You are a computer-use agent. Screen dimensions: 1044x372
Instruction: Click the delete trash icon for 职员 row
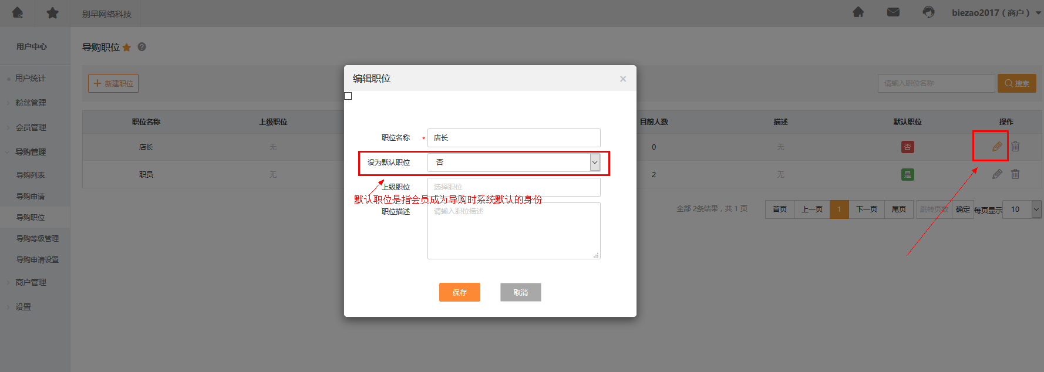1015,174
